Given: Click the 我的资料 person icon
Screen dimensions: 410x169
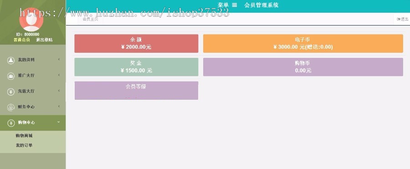Looking at the screenshot, I should coord(11,60).
